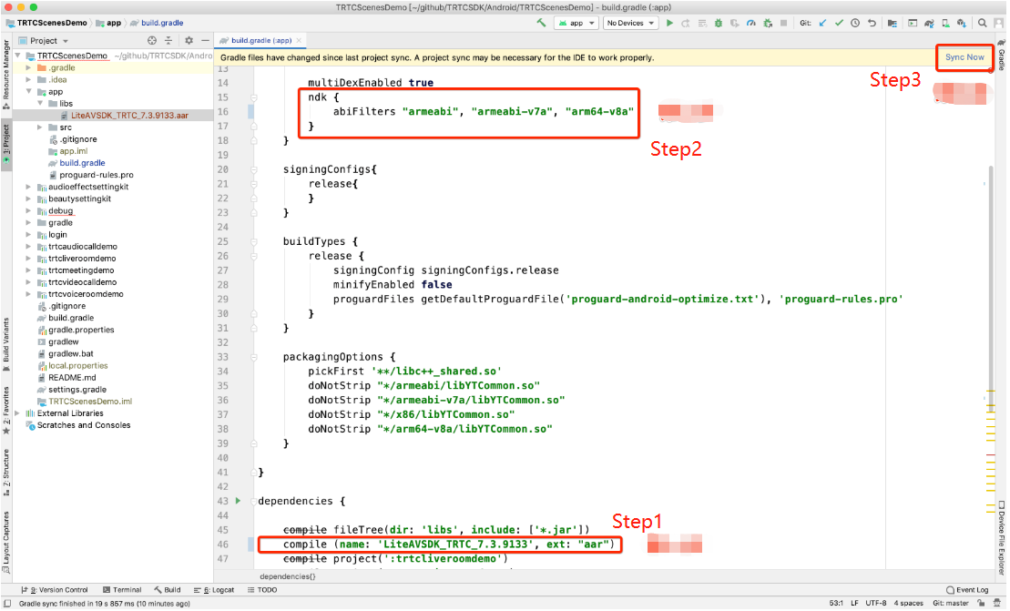Click the Sync Now link
This screenshot has width=1010, height=611.
point(964,57)
